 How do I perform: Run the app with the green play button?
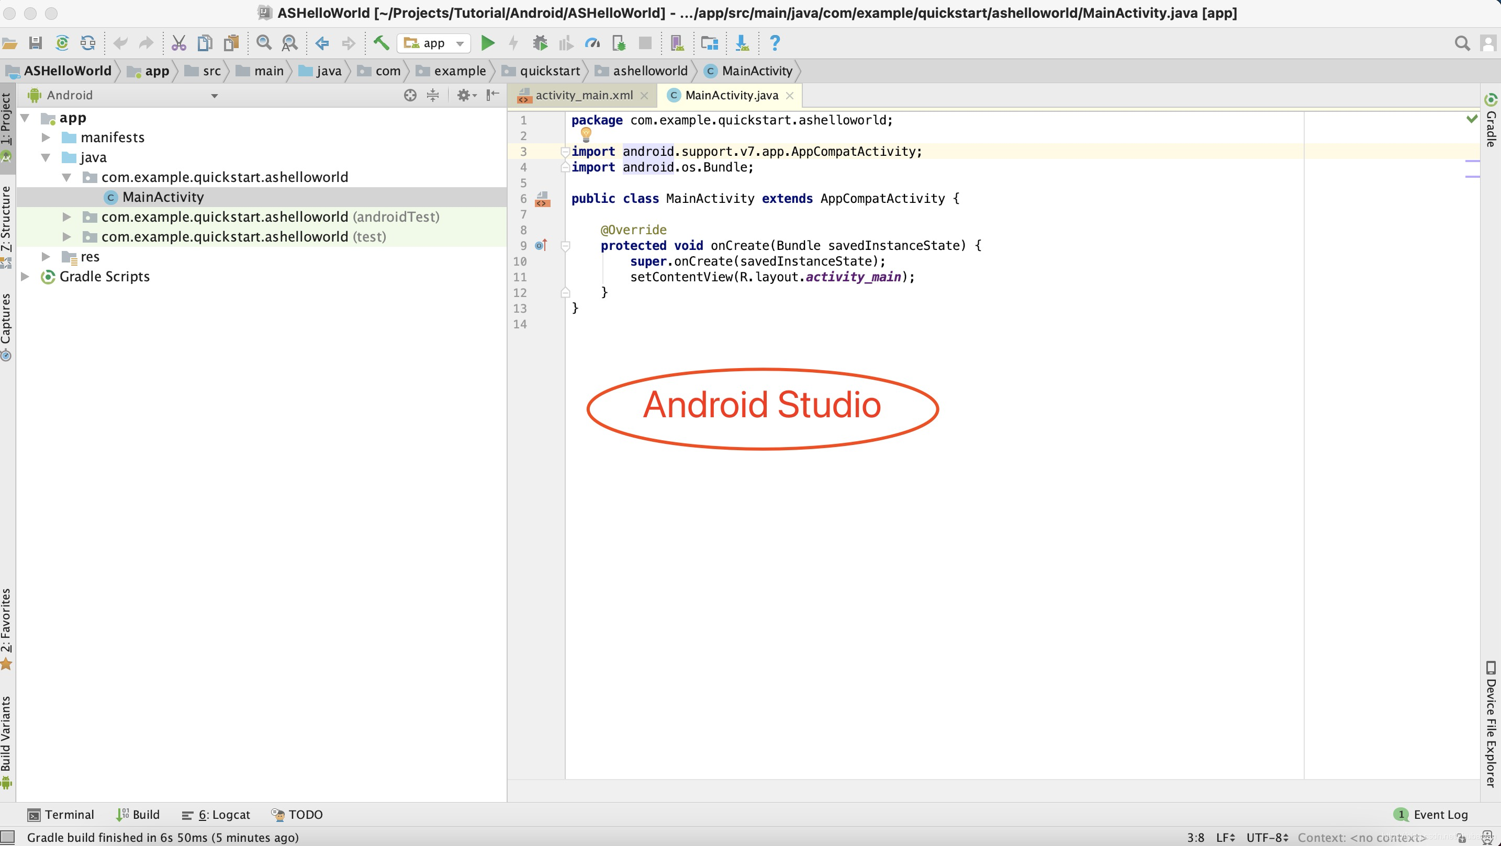488,43
